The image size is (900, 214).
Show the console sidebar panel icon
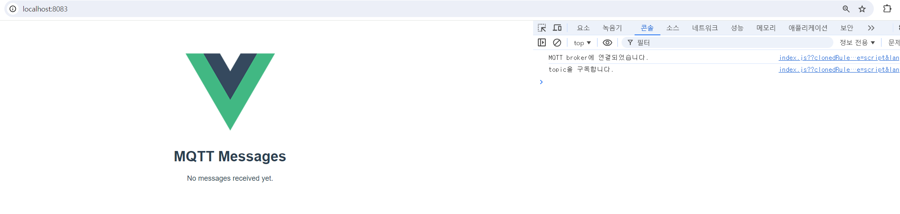point(542,42)
